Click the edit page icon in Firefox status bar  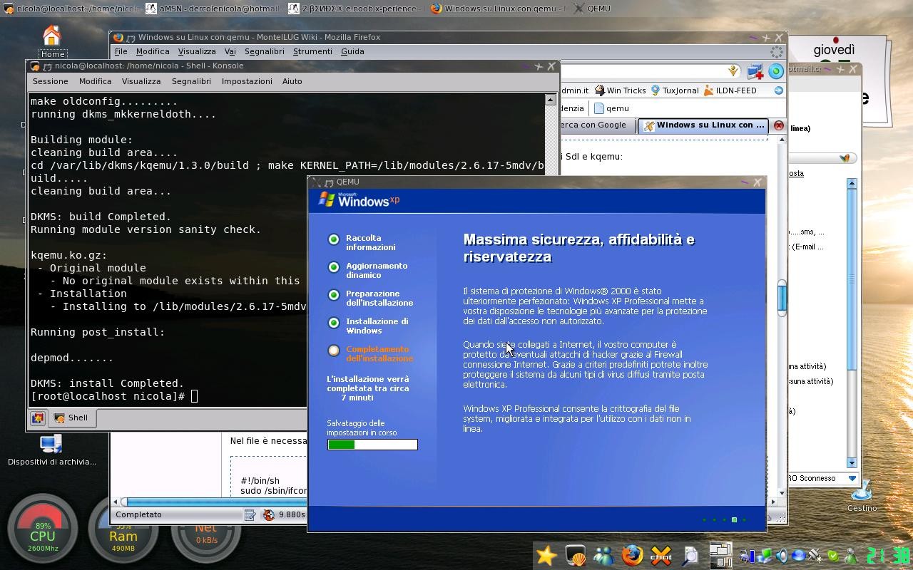[x=250, y=514]
